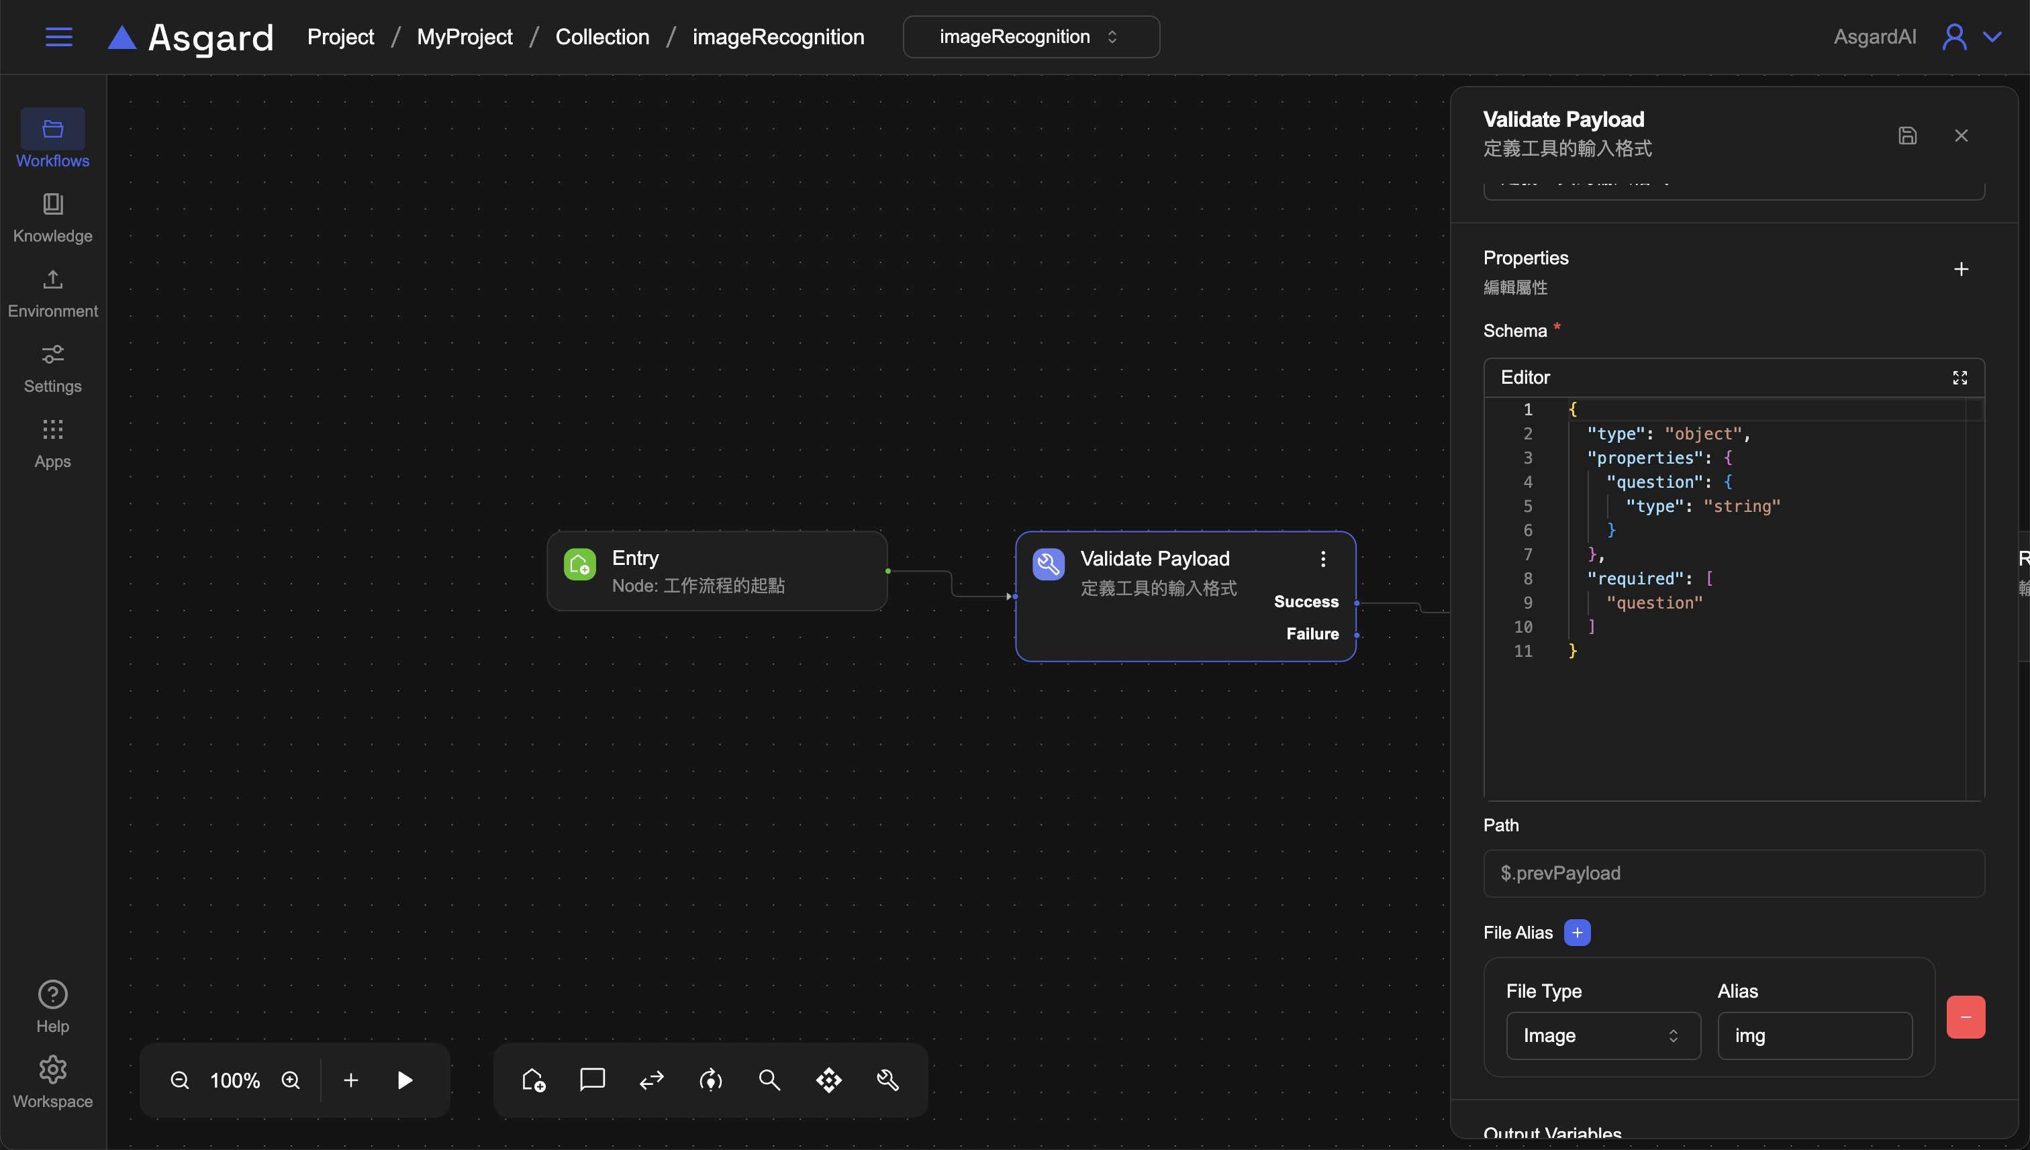Click the comment bubble icon in bottom toolbar
The width and height of the screenshot is (2030, 1150).
click(592, 1080)
